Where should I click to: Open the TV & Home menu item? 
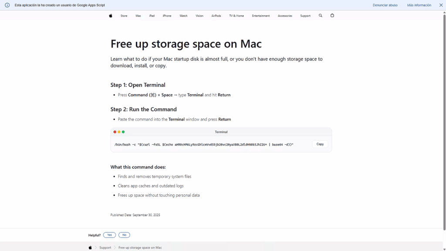coord(237,16)
